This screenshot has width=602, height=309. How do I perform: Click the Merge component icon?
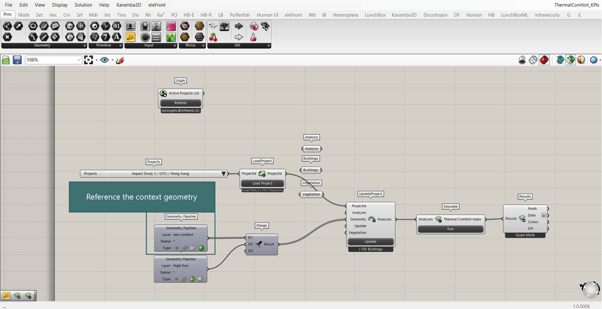coord(259,244)
